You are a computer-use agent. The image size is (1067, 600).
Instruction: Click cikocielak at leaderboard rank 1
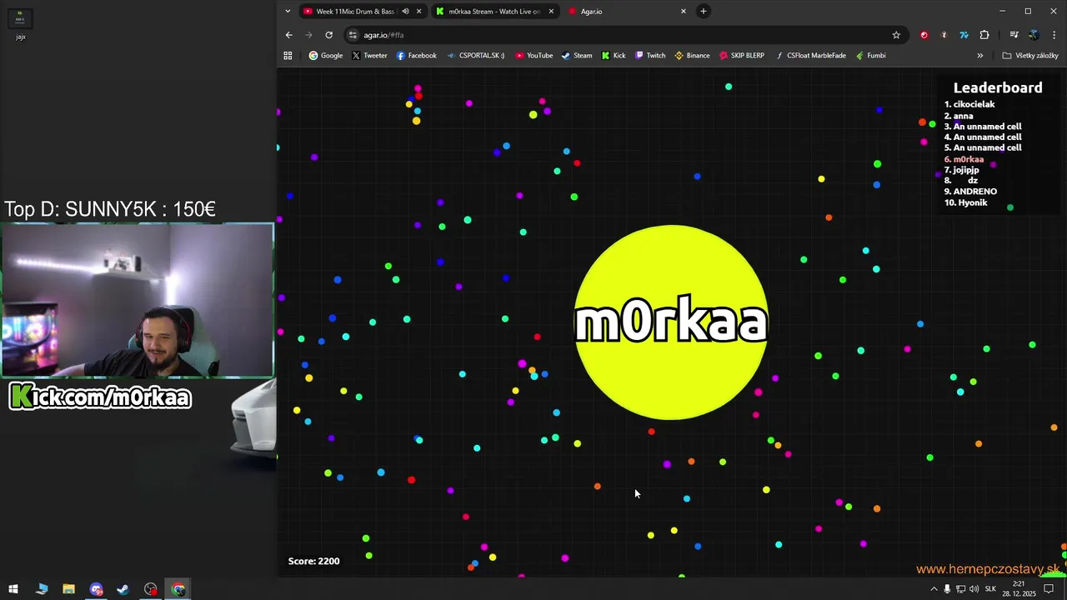974,104
